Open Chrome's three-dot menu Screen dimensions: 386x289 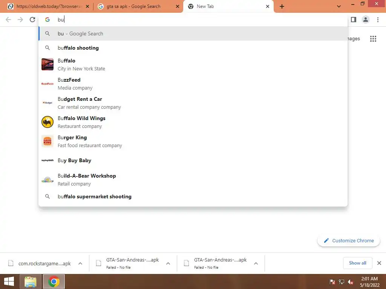pos(378,20)
